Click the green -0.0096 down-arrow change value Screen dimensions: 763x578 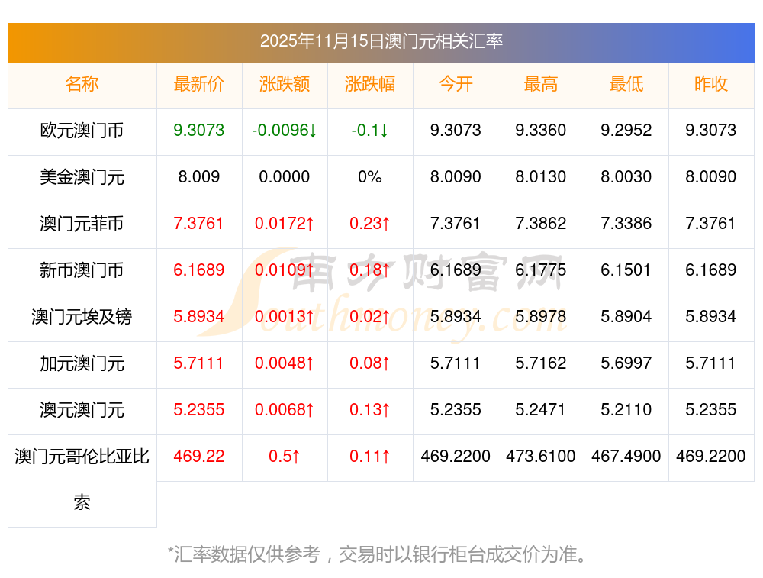[285, 131]
